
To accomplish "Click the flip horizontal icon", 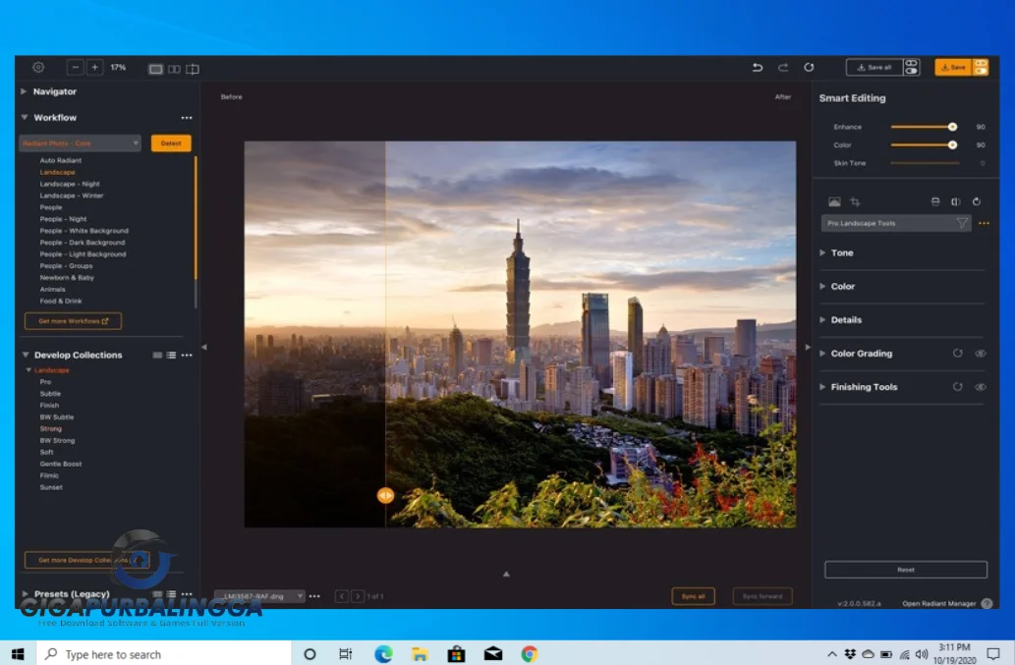I will 955,201.
